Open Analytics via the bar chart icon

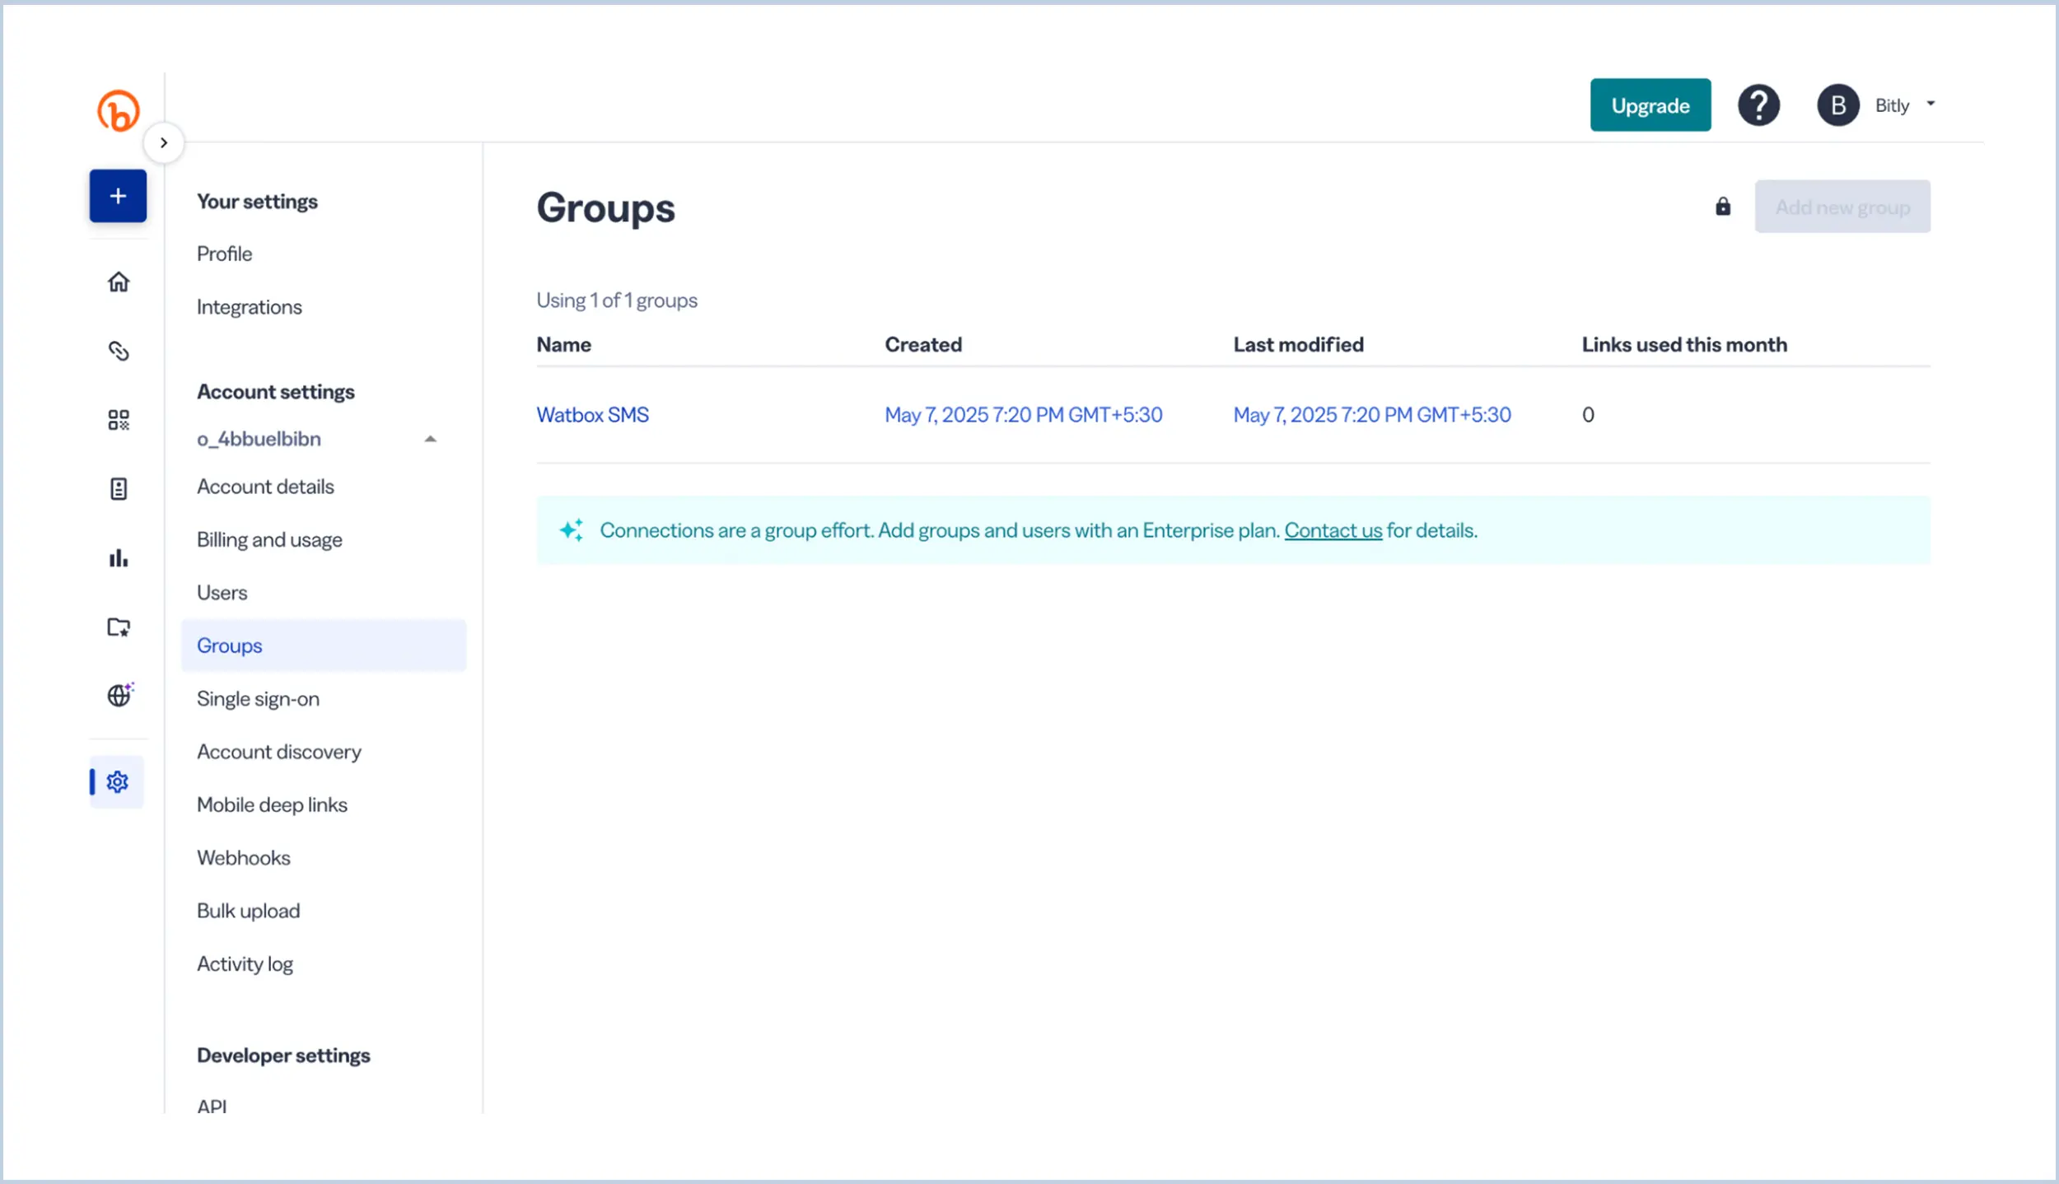[x=119, y=558]
